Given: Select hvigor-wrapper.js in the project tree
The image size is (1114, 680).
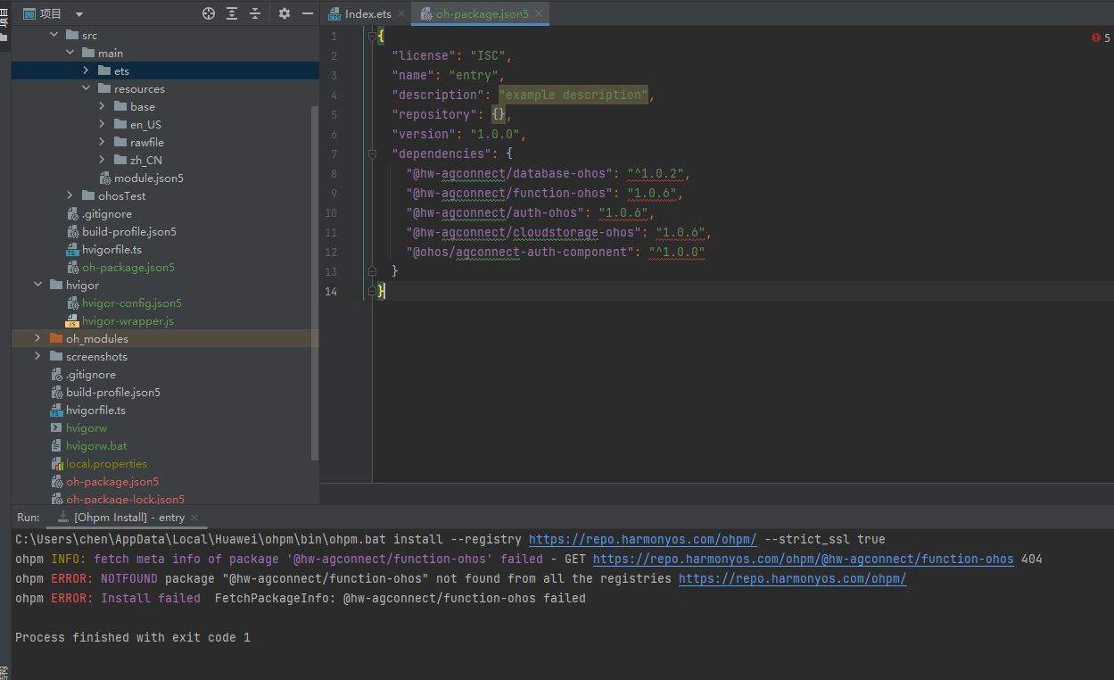Looking at the screenshot, I should tap(128, 320).
